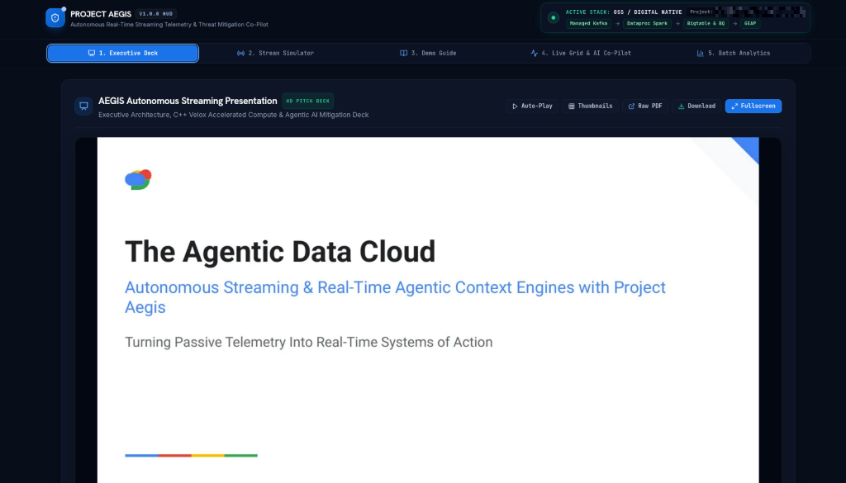Open the Demo Guide tab
The width and height of the screenshot is (846, 483).
(x=428, y=54)
